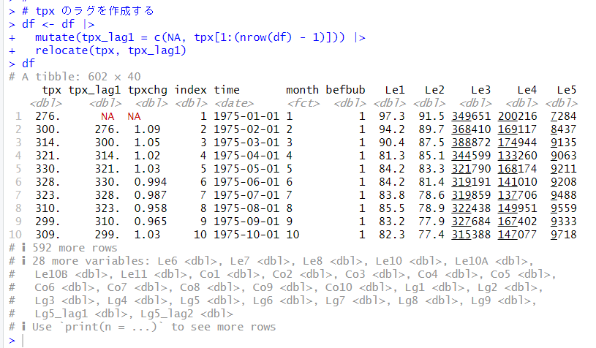The width and height of the screenshot is (596, 348).
Task: Click the date '1975-05-01'
Action: (x=246, y=169)
